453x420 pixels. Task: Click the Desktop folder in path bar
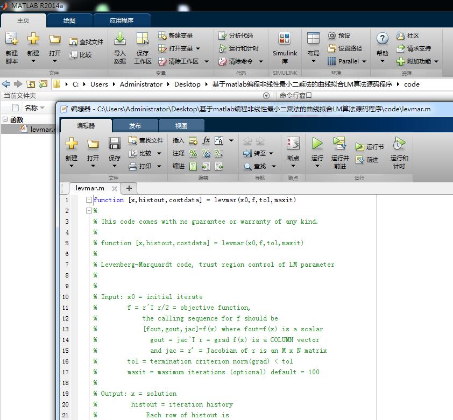tap(187, 84)
